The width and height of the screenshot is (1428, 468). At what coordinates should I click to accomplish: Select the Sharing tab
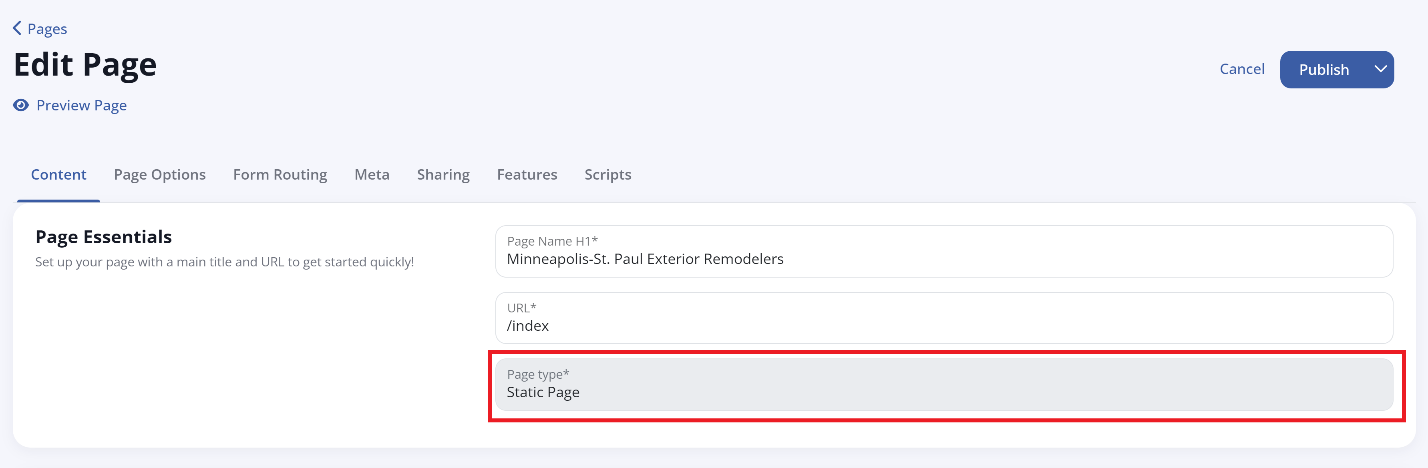click(x=443, y=174)
